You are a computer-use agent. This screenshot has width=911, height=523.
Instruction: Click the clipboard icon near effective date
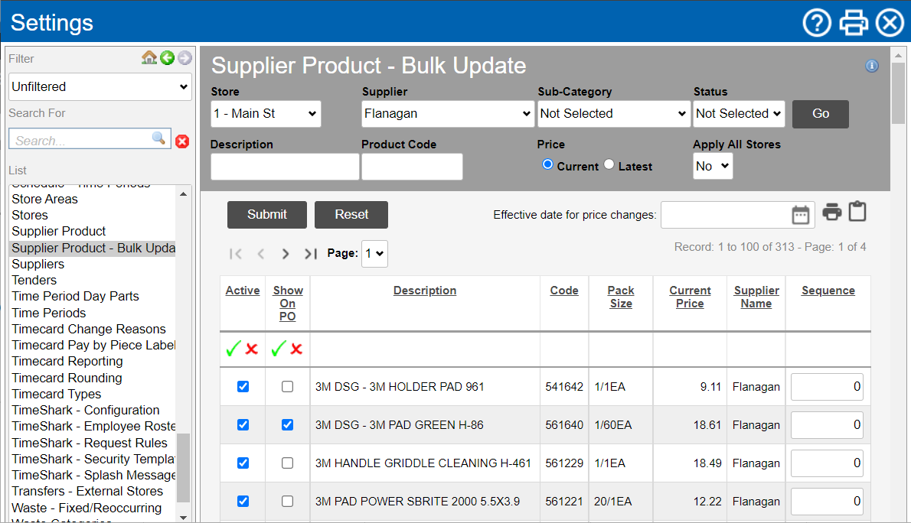(857, 212)
